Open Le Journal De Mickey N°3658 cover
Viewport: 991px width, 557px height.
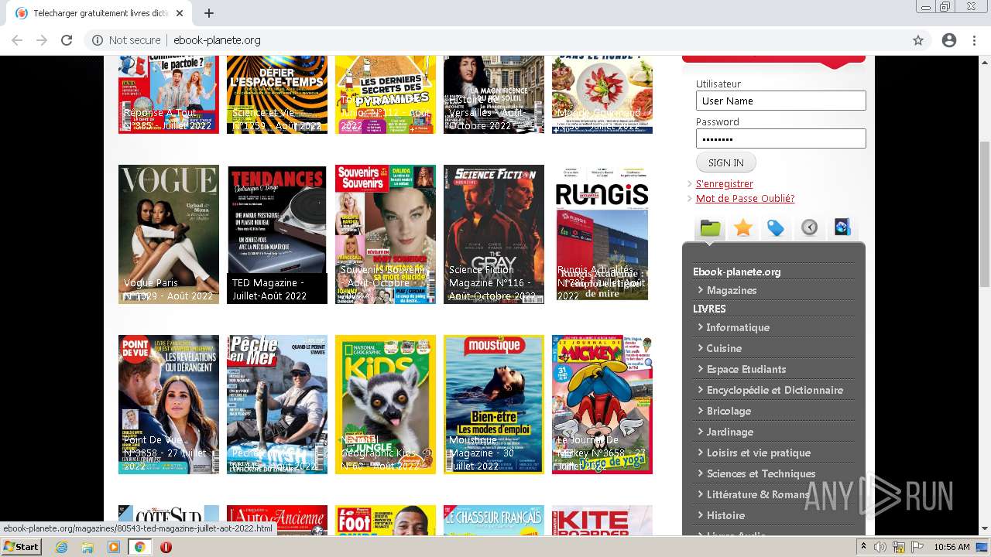coord(602,405)
